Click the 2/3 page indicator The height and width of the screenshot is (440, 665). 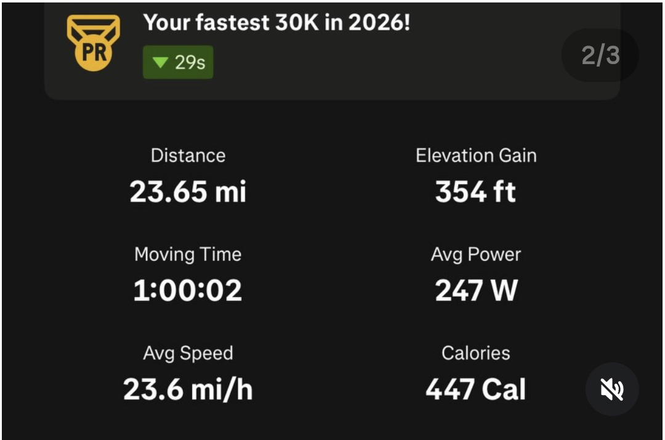point(600,55)
